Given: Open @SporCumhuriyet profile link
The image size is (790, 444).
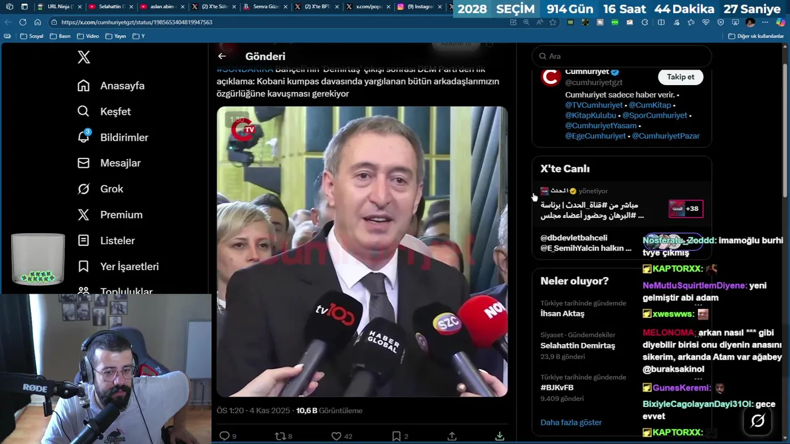Looking at the screenshot, I should pos(655,115).
